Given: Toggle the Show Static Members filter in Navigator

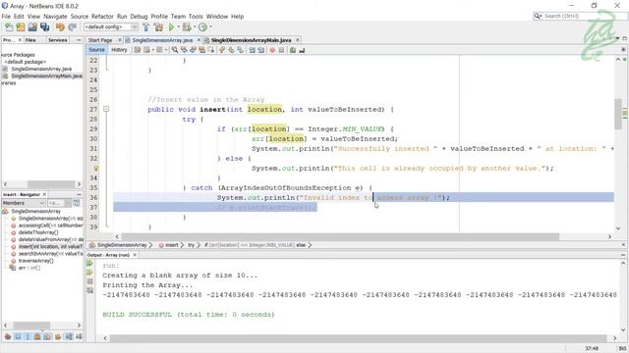Looking at the screenshot, I should 28,336.
